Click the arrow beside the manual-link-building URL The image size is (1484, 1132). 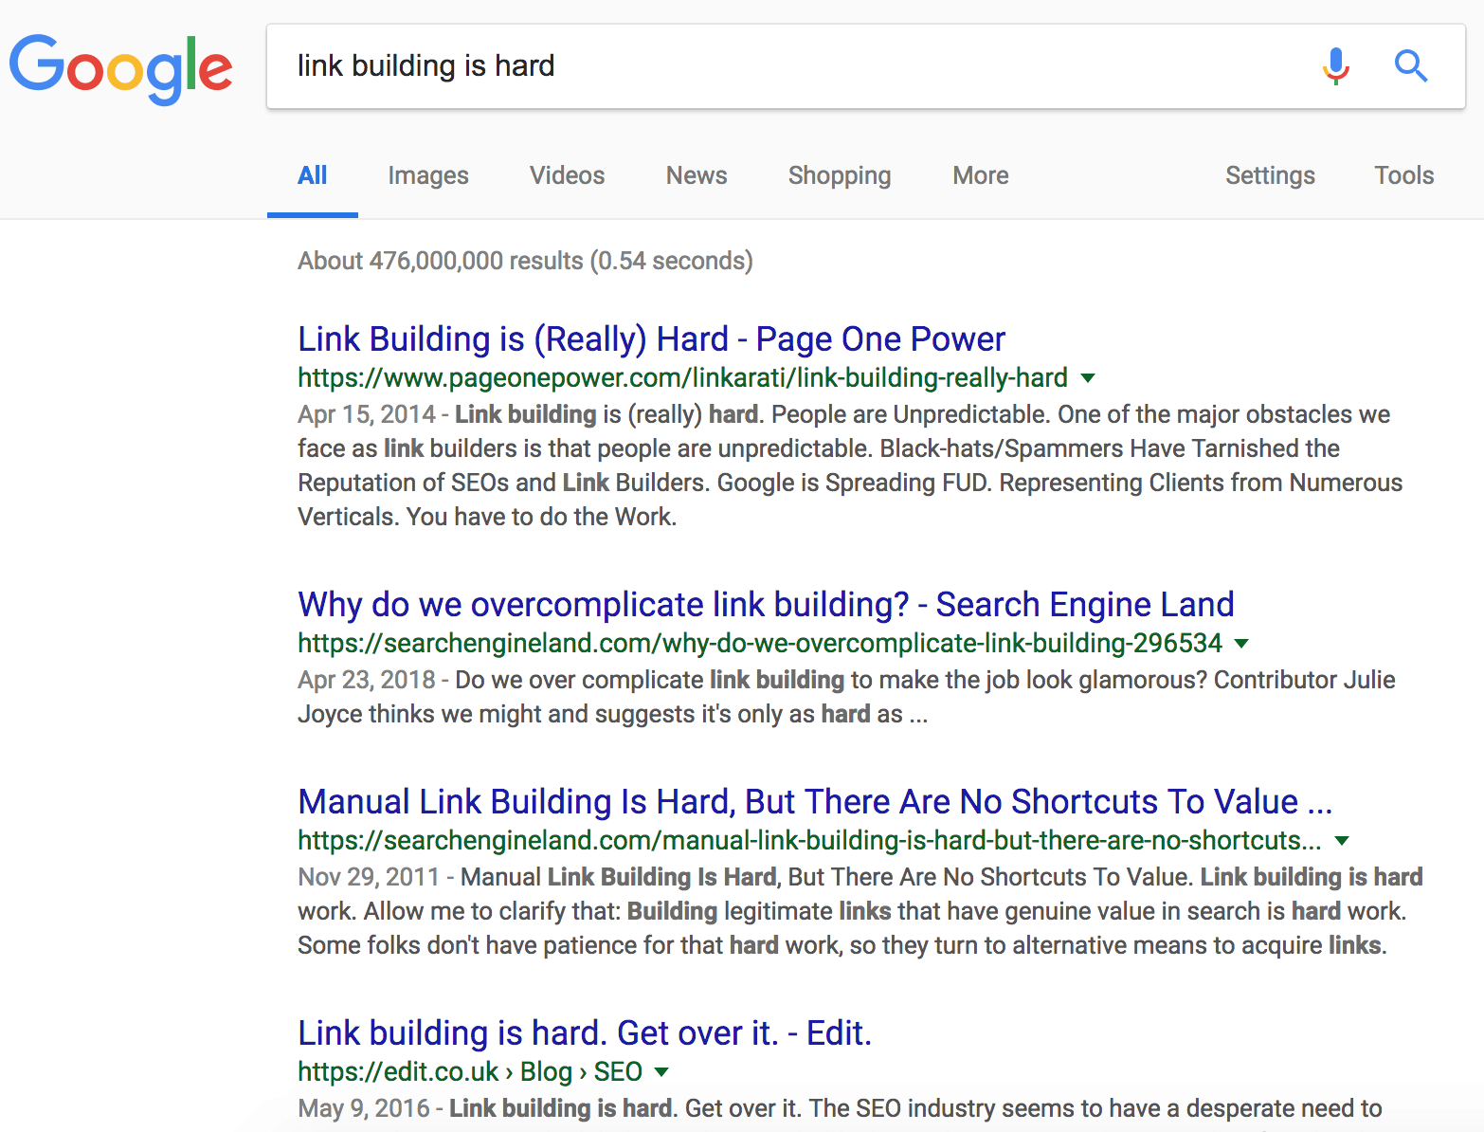point(1341,840)
